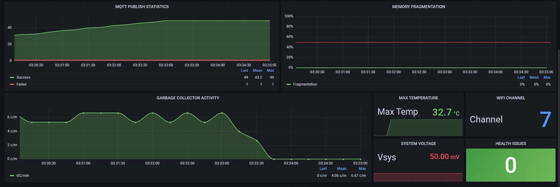
Task: Toggle the Fragmentation series in legend
Action: coord(305,84)
